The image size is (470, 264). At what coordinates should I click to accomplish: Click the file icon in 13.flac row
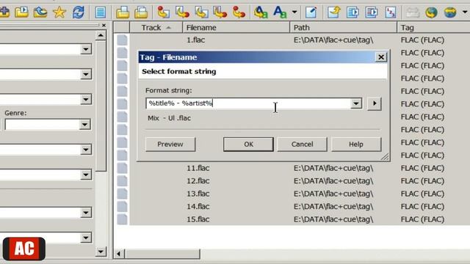[122, 194]
